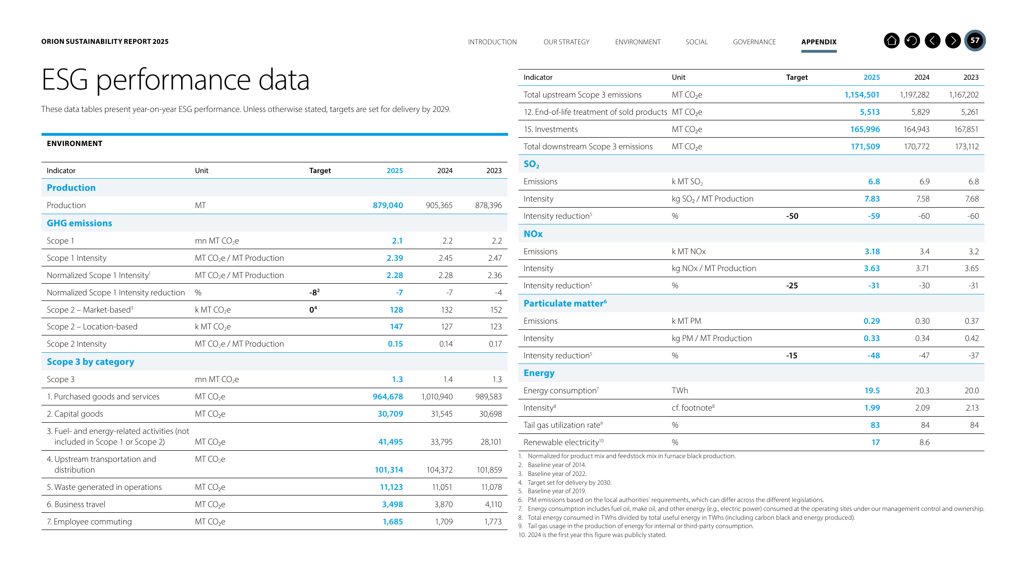The height and width of the screenshot is (579, 1026).
Task: Click the ENVIRONMENT table section title
Action: tap(74, 144)
